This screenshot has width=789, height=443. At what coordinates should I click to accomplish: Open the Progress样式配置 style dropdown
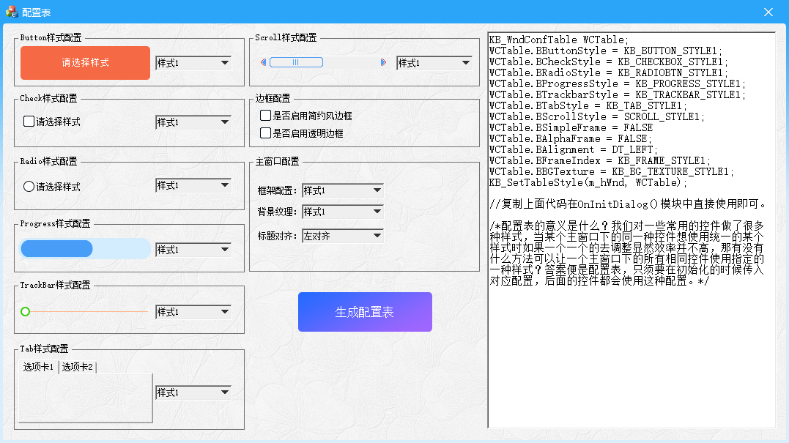tap(193, 250)
